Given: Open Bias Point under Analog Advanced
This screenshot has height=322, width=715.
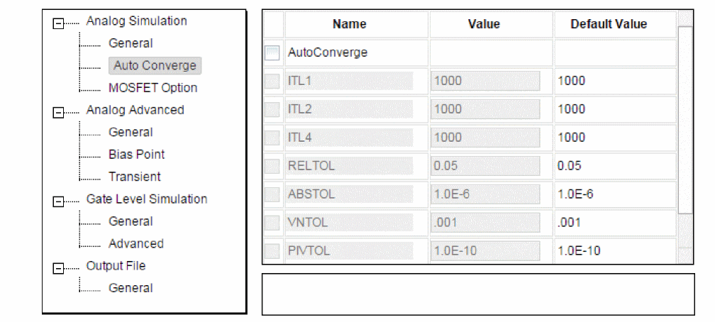Looking at the screenshot, I should click(137, 155).
